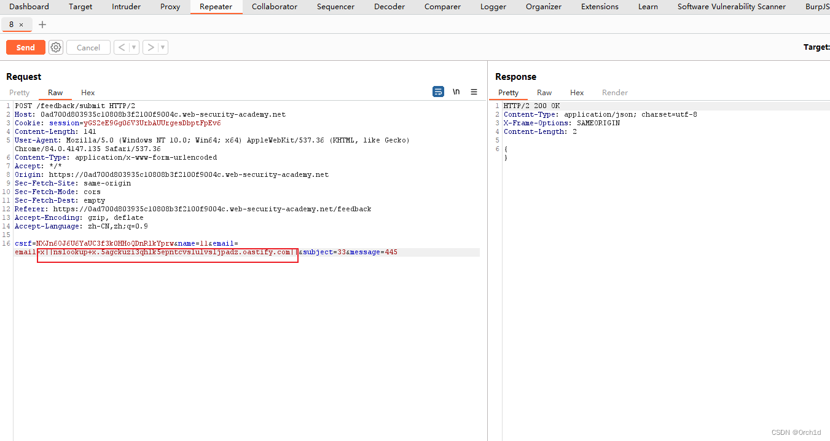The height and width of the screenshot is (441, 830).
Task: Click the Accept-Language header line
Action: 81,226
